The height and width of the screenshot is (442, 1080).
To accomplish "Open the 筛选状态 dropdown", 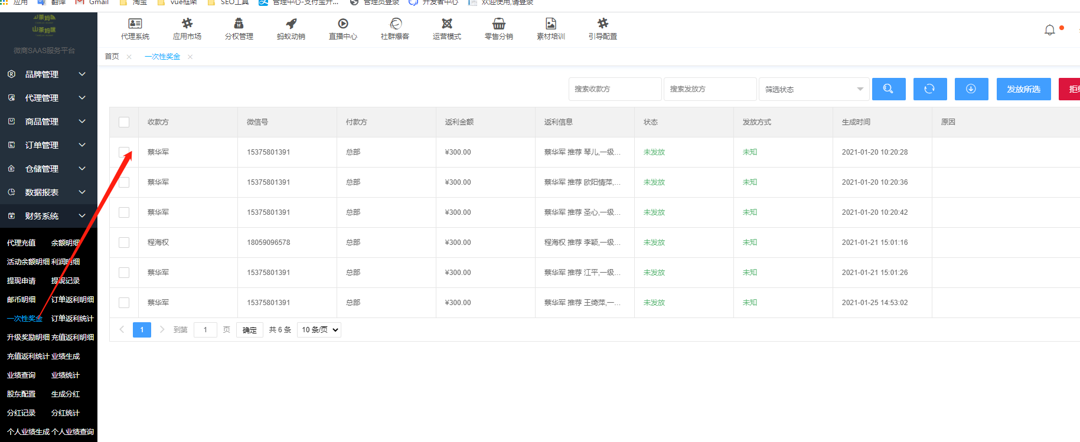I will [x=813, y=89].
